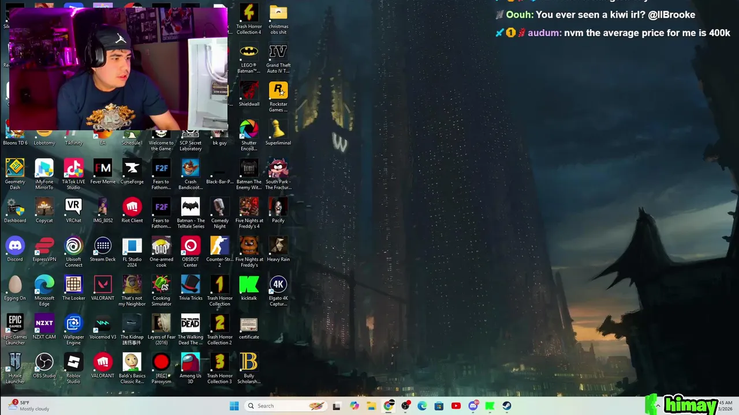The height and width of the screenshot is (415, 739).
Task: Open Wallpaper Engine shortcut
Action: click(x=73, y=329)
